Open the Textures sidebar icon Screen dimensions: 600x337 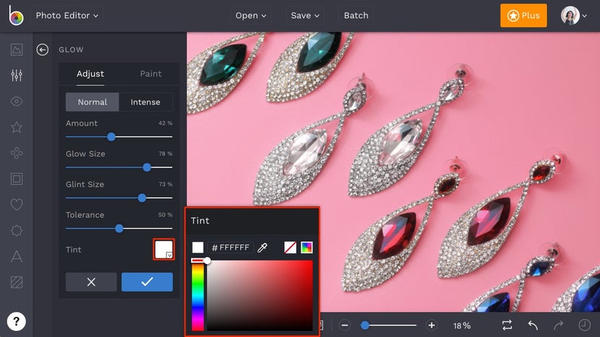(17, 282)
